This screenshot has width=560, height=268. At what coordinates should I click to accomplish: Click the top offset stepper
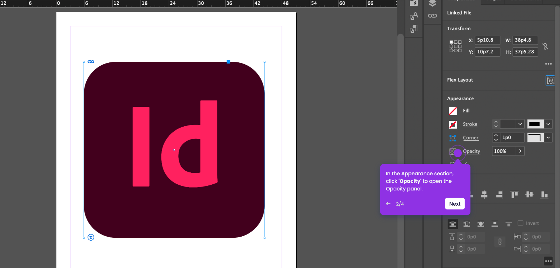coord(461,237)
